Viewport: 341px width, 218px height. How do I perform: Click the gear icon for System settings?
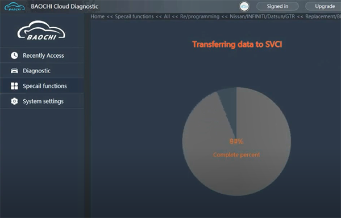[14, 101]
